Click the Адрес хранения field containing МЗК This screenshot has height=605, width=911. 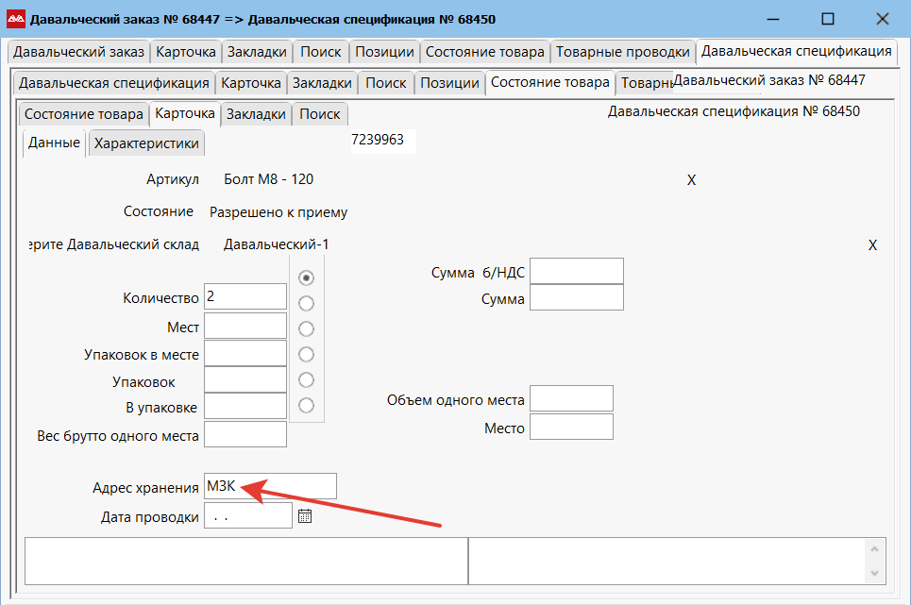click(x=270, y=487)
